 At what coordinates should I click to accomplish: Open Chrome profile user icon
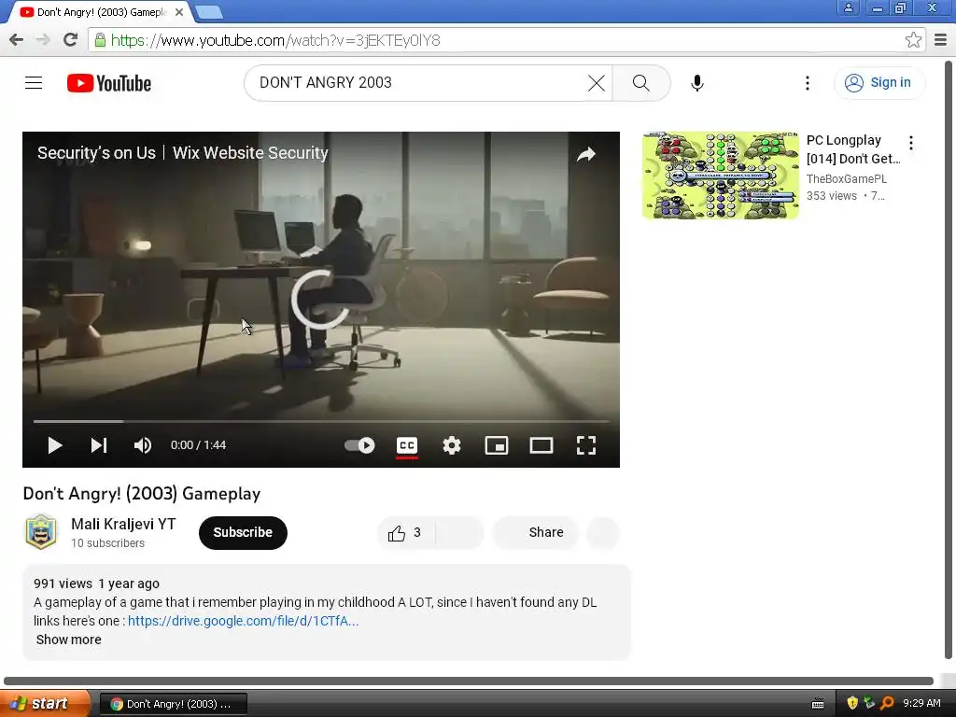[848, 7]
